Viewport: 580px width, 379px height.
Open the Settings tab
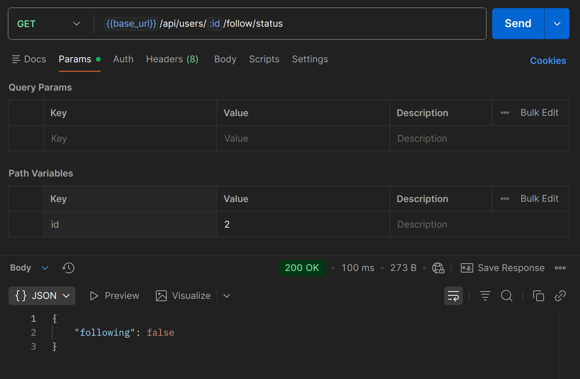point(310,59)
